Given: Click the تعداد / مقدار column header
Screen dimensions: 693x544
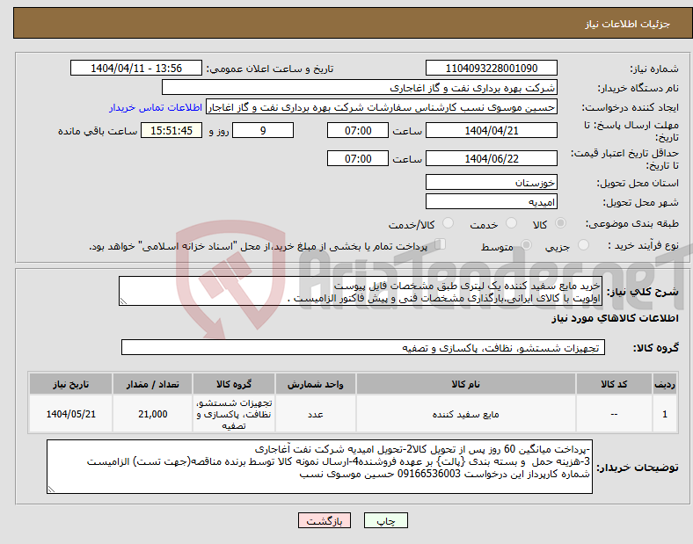Looking at the screenshot, I should [x=152, y=384].
